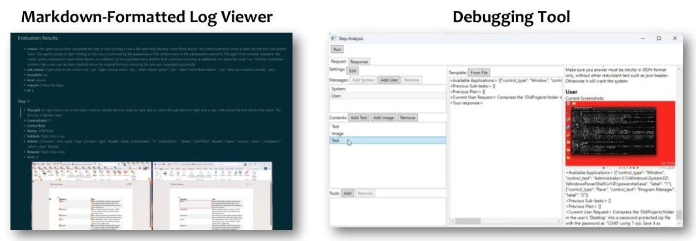The height and width of the screenshot is (241, 696).
Task: Click the template editor horizontal scrollbar
Action: [x=506, y=221]
